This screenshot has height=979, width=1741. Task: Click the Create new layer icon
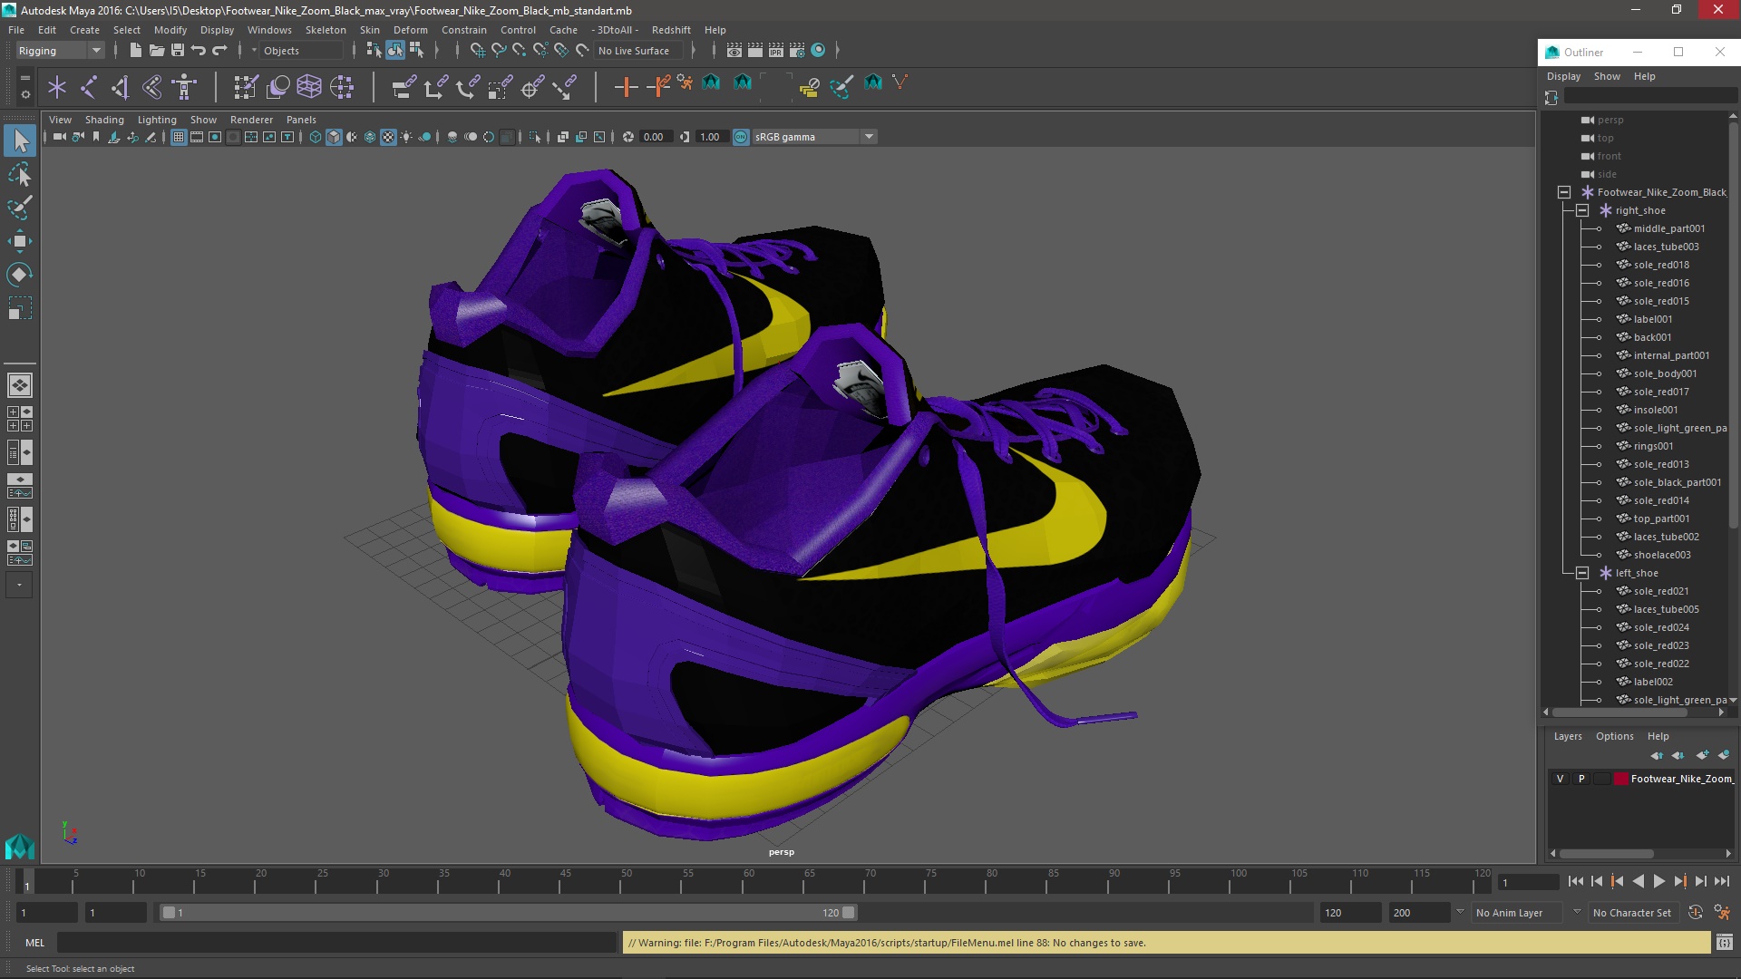click(x=1702, y=755)
